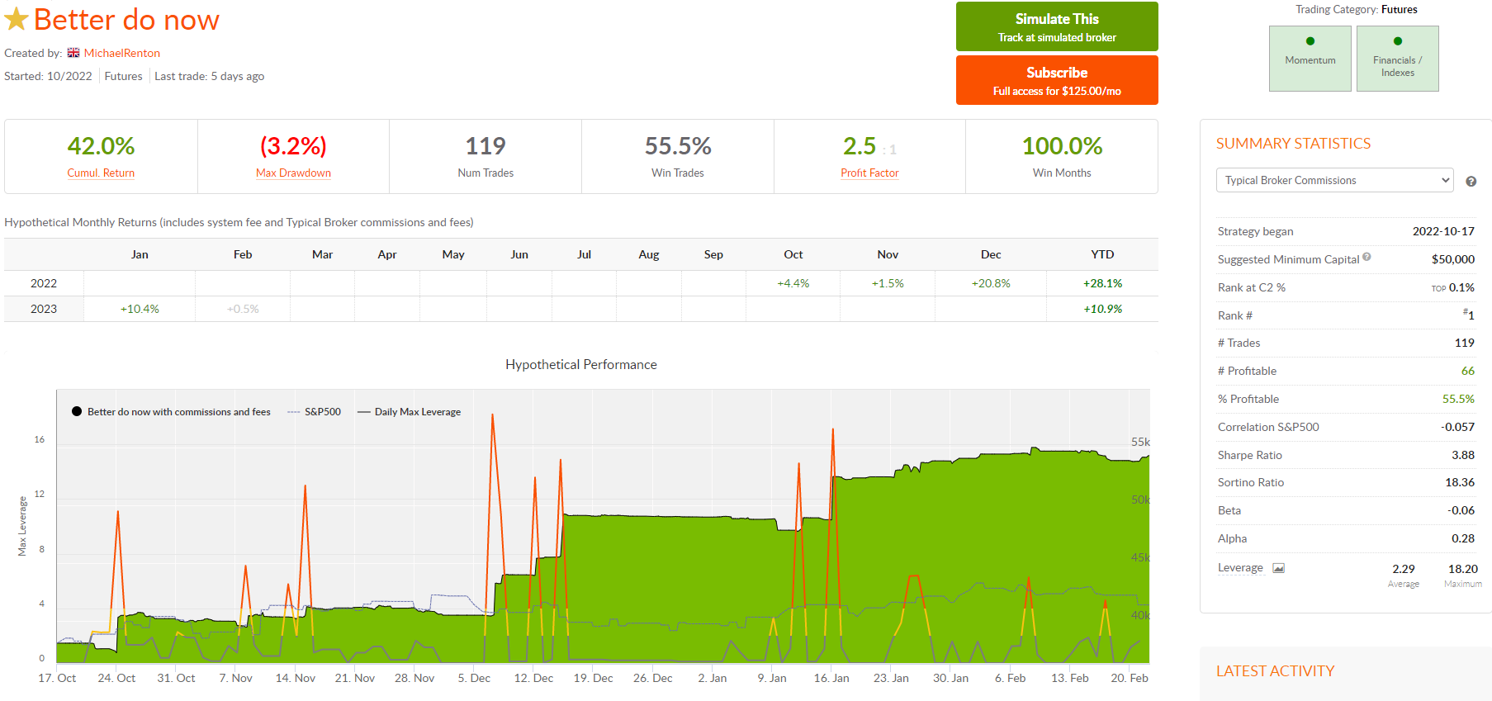Open the Max Drawdown link

[x=293, y=173]
